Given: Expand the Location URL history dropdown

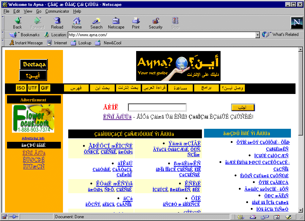Looking at the screenshot, I should [x=258, y=35].
